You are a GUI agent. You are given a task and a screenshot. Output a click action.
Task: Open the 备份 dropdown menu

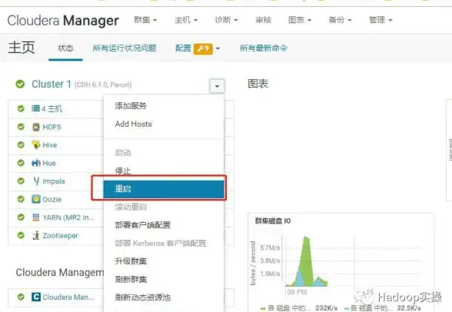coord(340,20)
